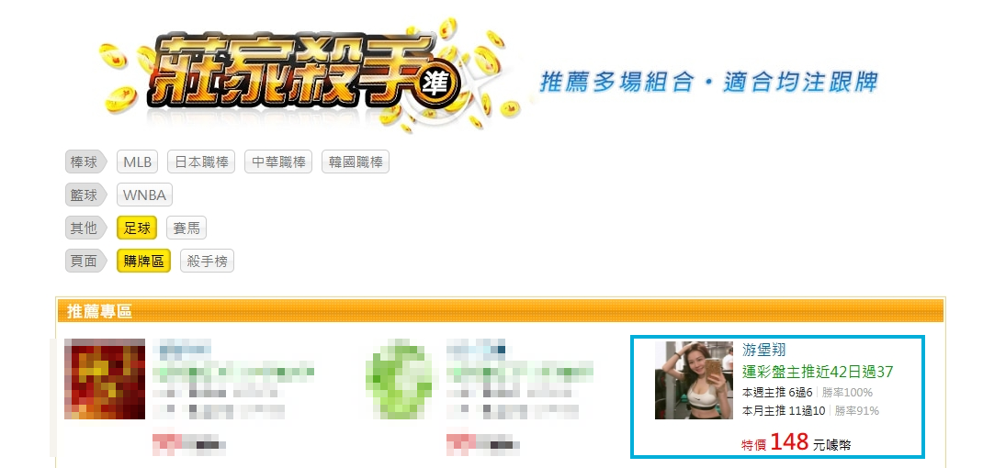Viewport: 983px width, 468px height.
Task: Click the 棒球 category label
Action: tap(85, 162)
